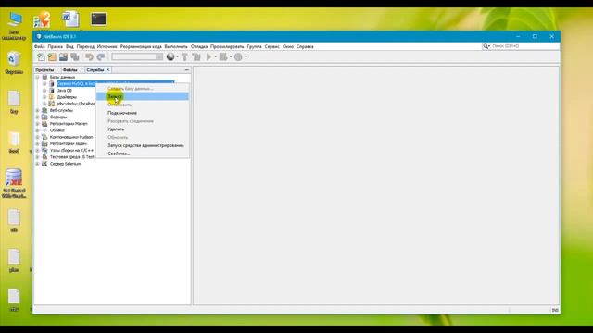The image size is (593, 333).
Task: Open the black terminal desktop icon
Action: (98, 19)
